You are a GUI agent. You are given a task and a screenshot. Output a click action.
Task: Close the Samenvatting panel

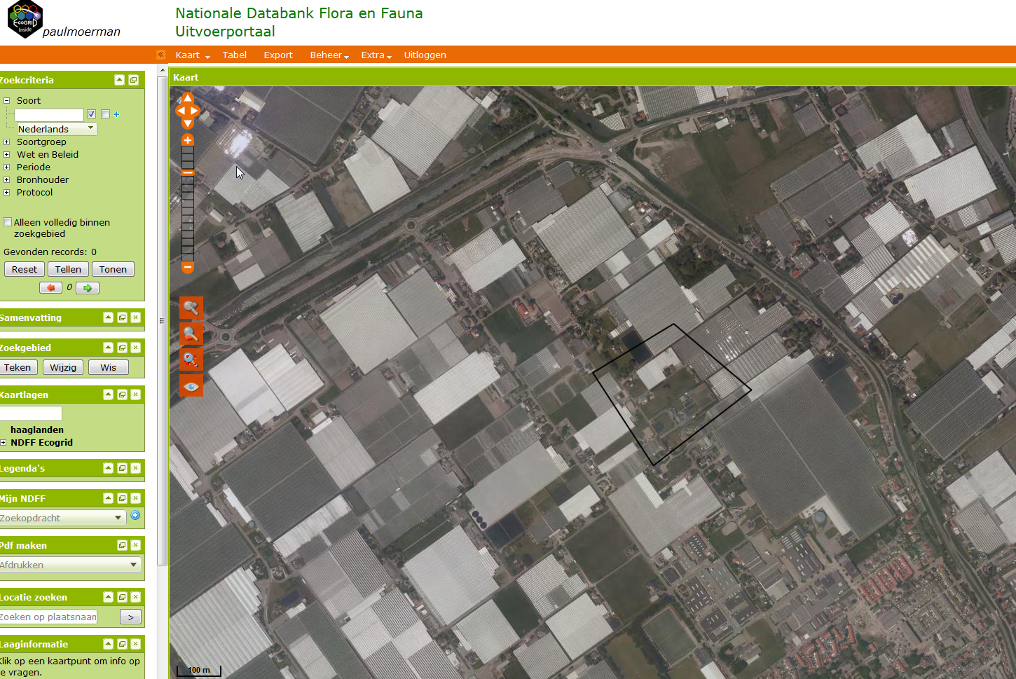[x=136, y=317]
